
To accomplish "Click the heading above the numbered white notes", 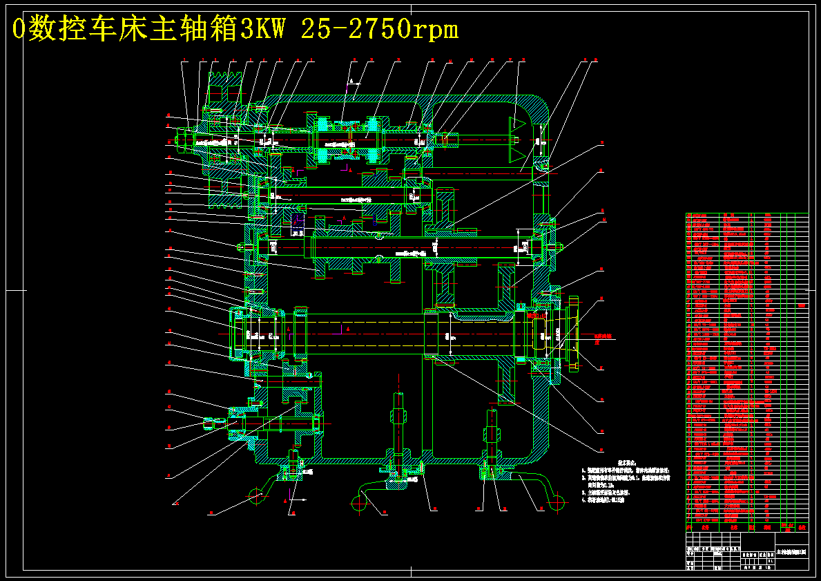I will coord(627,463).
